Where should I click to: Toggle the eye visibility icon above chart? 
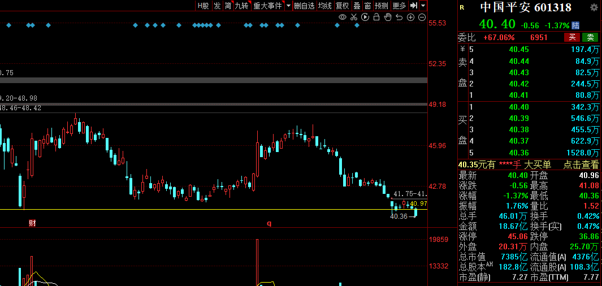click(x=343, y=17)
